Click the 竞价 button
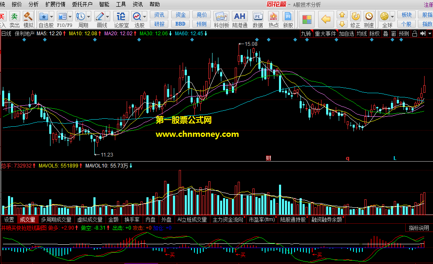Viewport: 433px width, 264px height. point(202,15)
